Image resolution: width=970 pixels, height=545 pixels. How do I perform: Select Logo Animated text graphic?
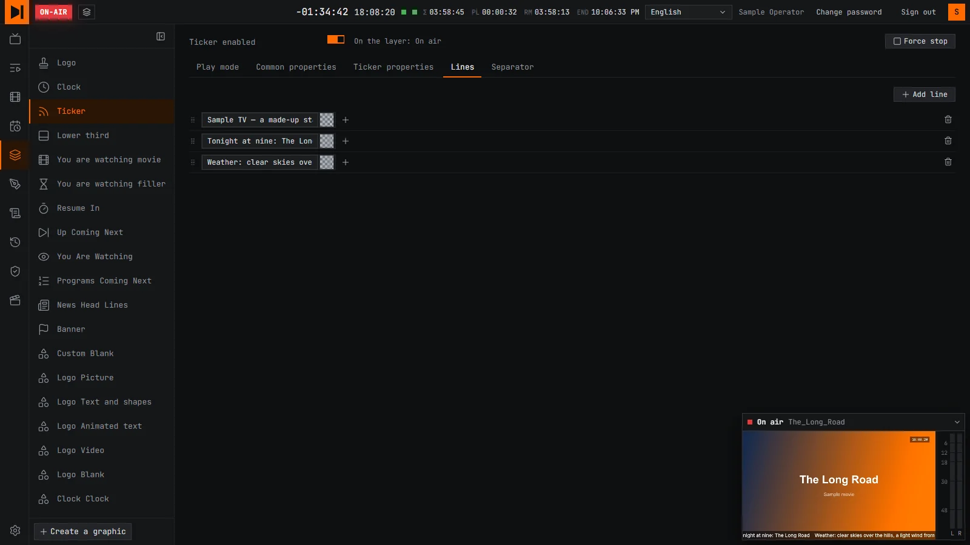pyautogui.click(x=102, y=426)
